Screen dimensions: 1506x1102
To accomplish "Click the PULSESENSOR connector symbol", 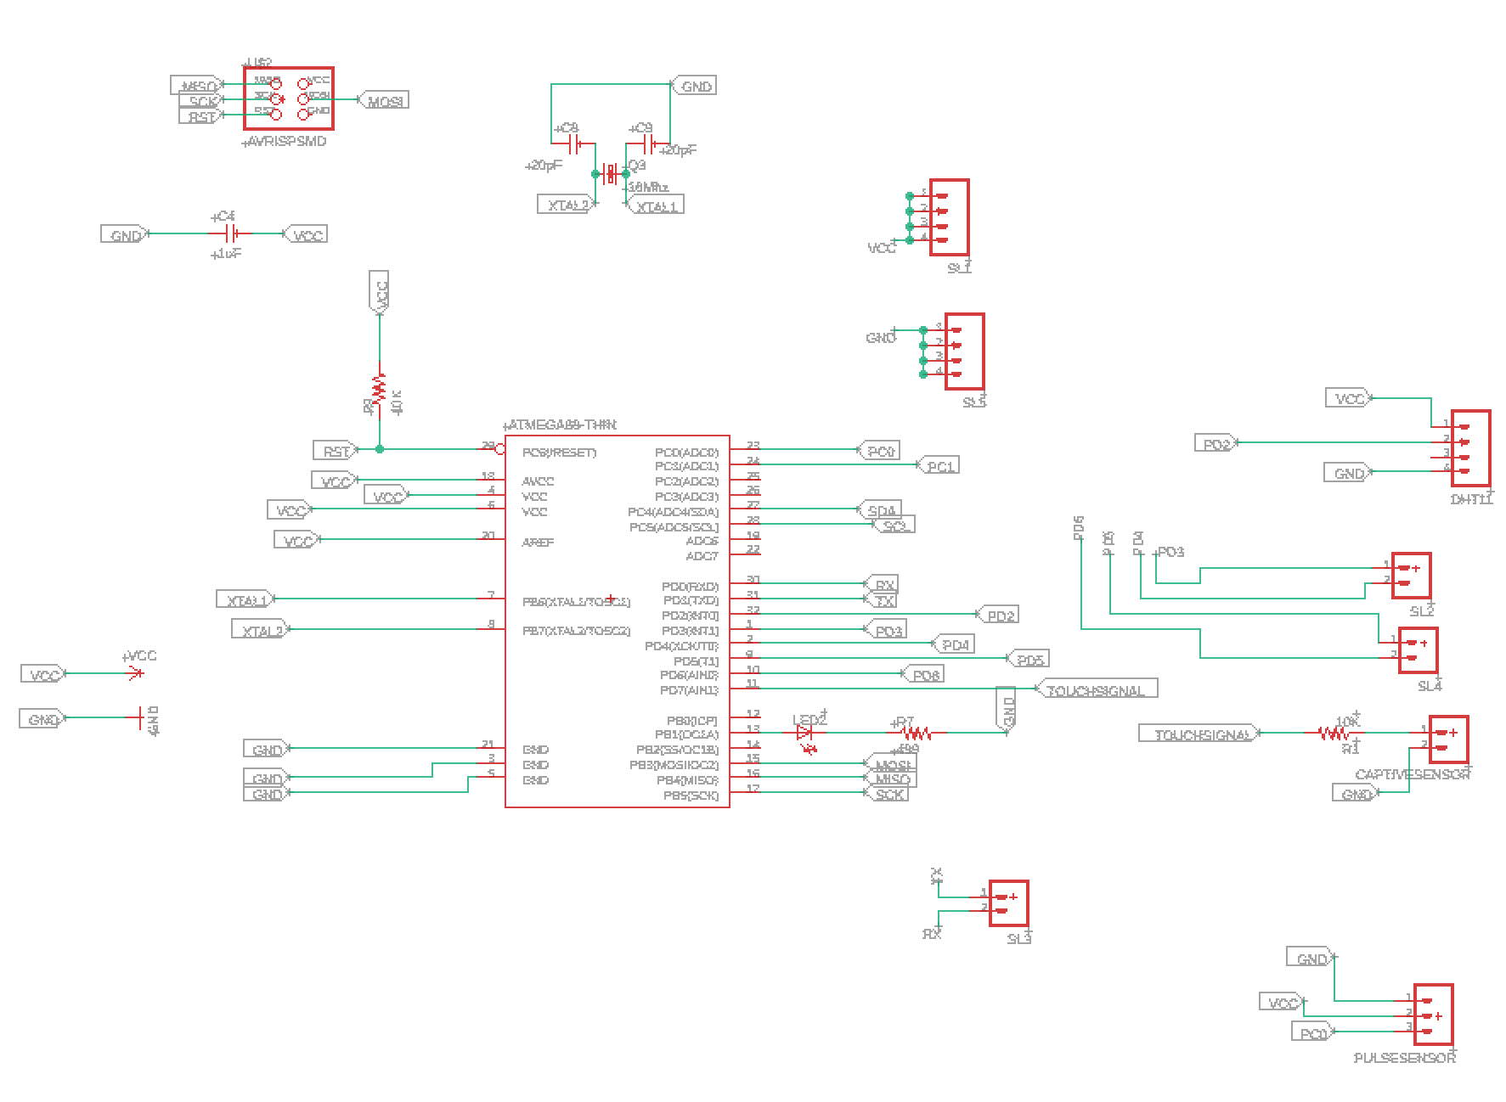I will pyautogui.click(x=1433, y=1015).
